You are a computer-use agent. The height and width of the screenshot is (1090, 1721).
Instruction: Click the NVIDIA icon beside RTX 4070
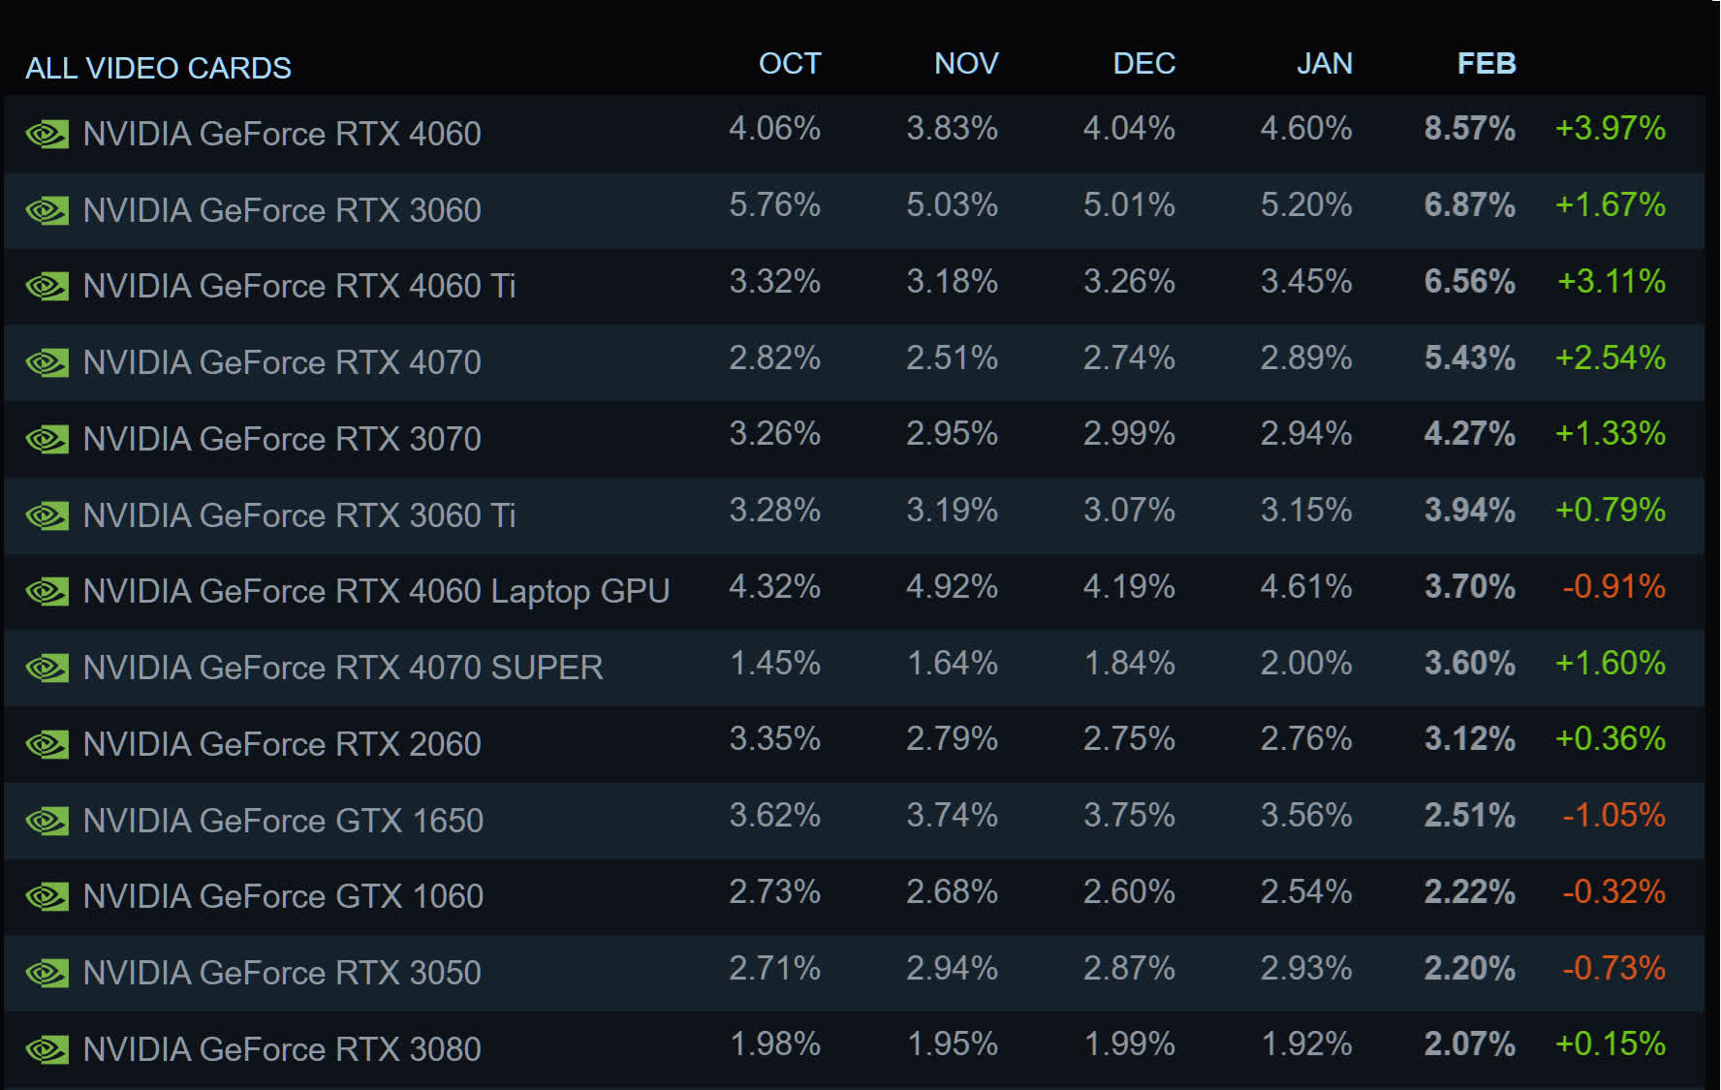47,362
